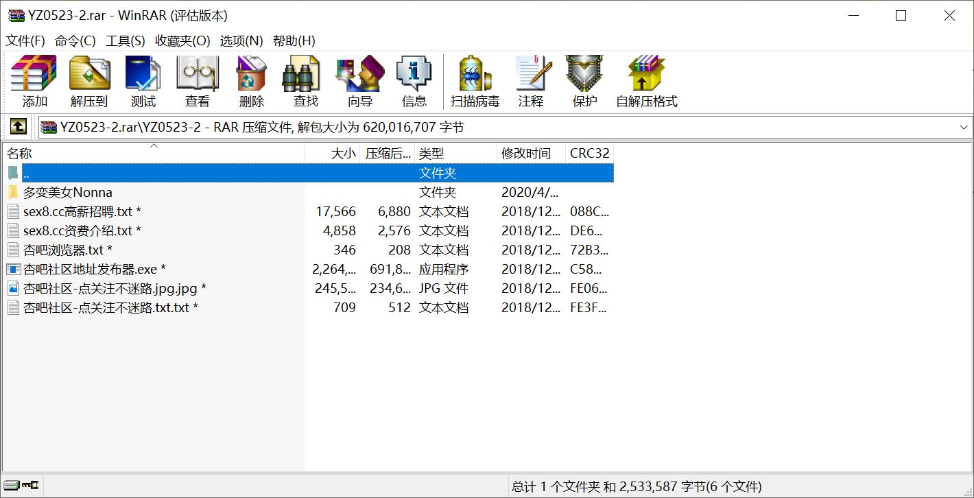Sort by the 压缩后 column header
Image resolution: width=974 pixels, height=498 pixels.
(388, 153)
